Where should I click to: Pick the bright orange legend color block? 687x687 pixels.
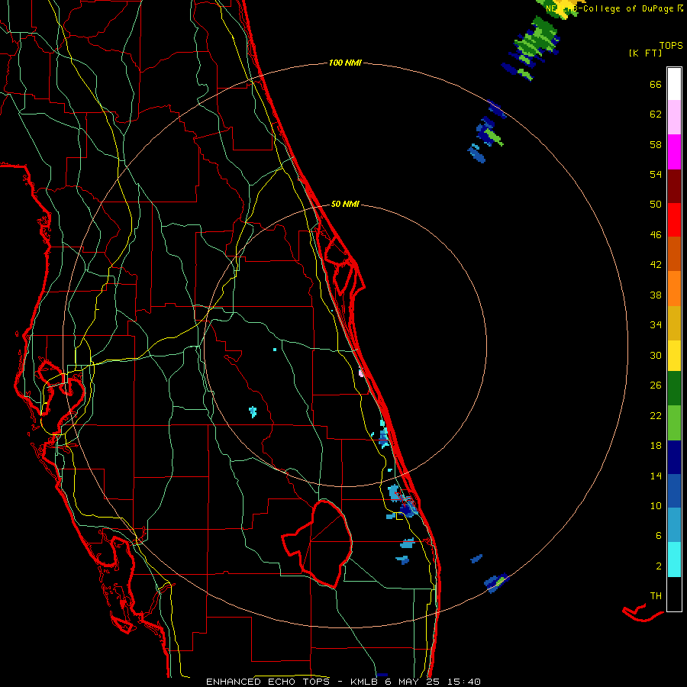674,289
